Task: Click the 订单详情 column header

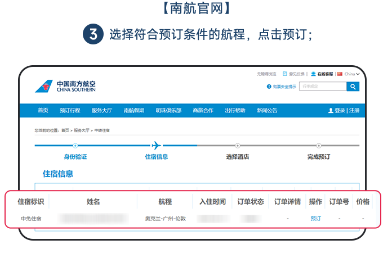Action: (x=287, y=202)
